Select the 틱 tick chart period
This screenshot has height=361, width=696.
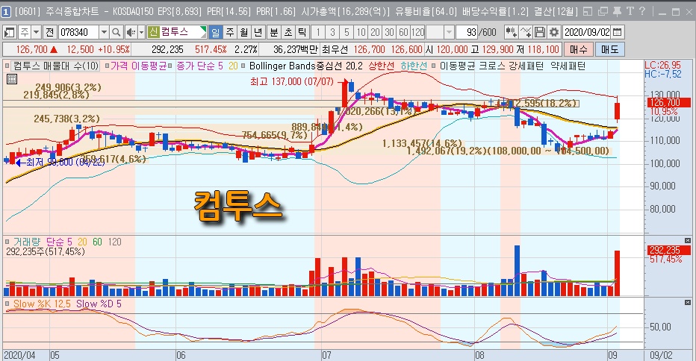(302, 32)
